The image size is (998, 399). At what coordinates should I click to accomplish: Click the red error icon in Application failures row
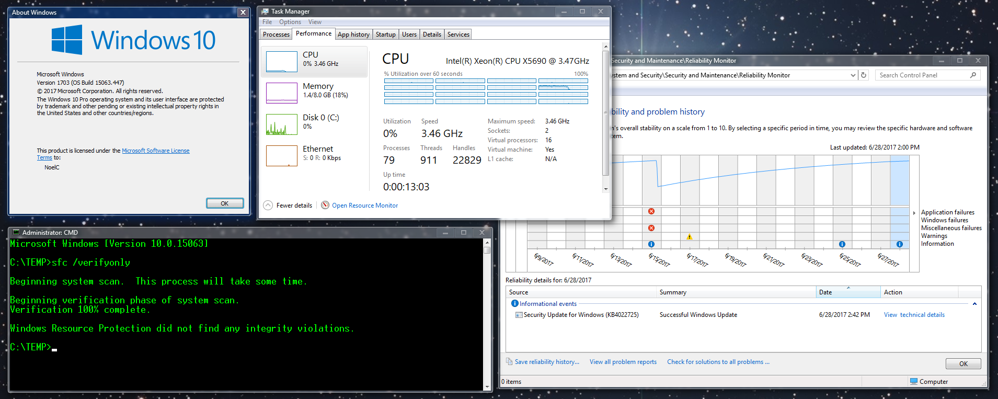point(651,212)
